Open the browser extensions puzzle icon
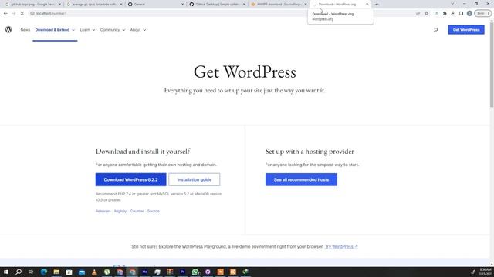The image size is (494, 277). pyautogui.click(x=445, y=14)
